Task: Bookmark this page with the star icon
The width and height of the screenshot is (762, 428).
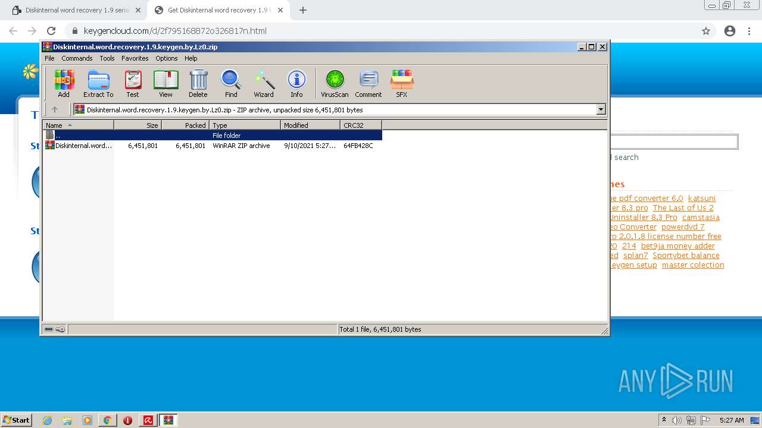Action: click(x=706, y=31)
